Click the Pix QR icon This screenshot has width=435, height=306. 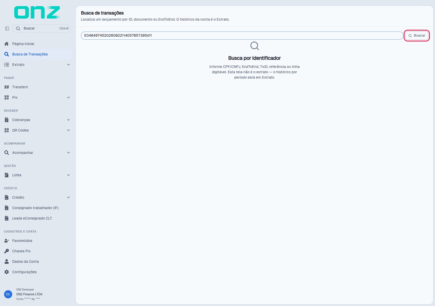click(7, 97)
